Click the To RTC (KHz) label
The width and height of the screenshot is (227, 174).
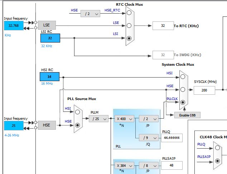click(186, 26)
